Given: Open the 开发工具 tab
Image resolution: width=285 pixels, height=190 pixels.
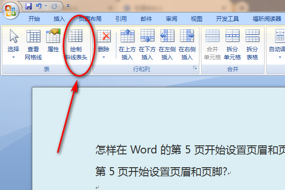Looking at the screenshot, I should point(228,19).
